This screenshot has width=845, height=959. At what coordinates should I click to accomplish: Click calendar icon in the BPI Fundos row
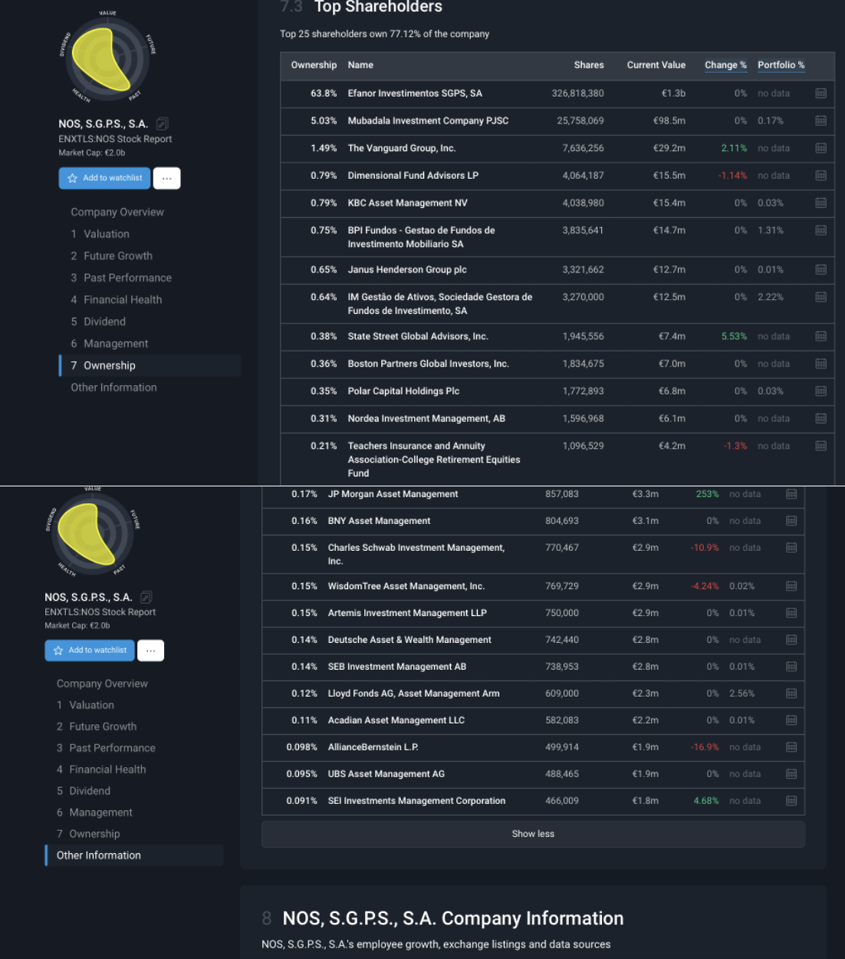point(820,230)
